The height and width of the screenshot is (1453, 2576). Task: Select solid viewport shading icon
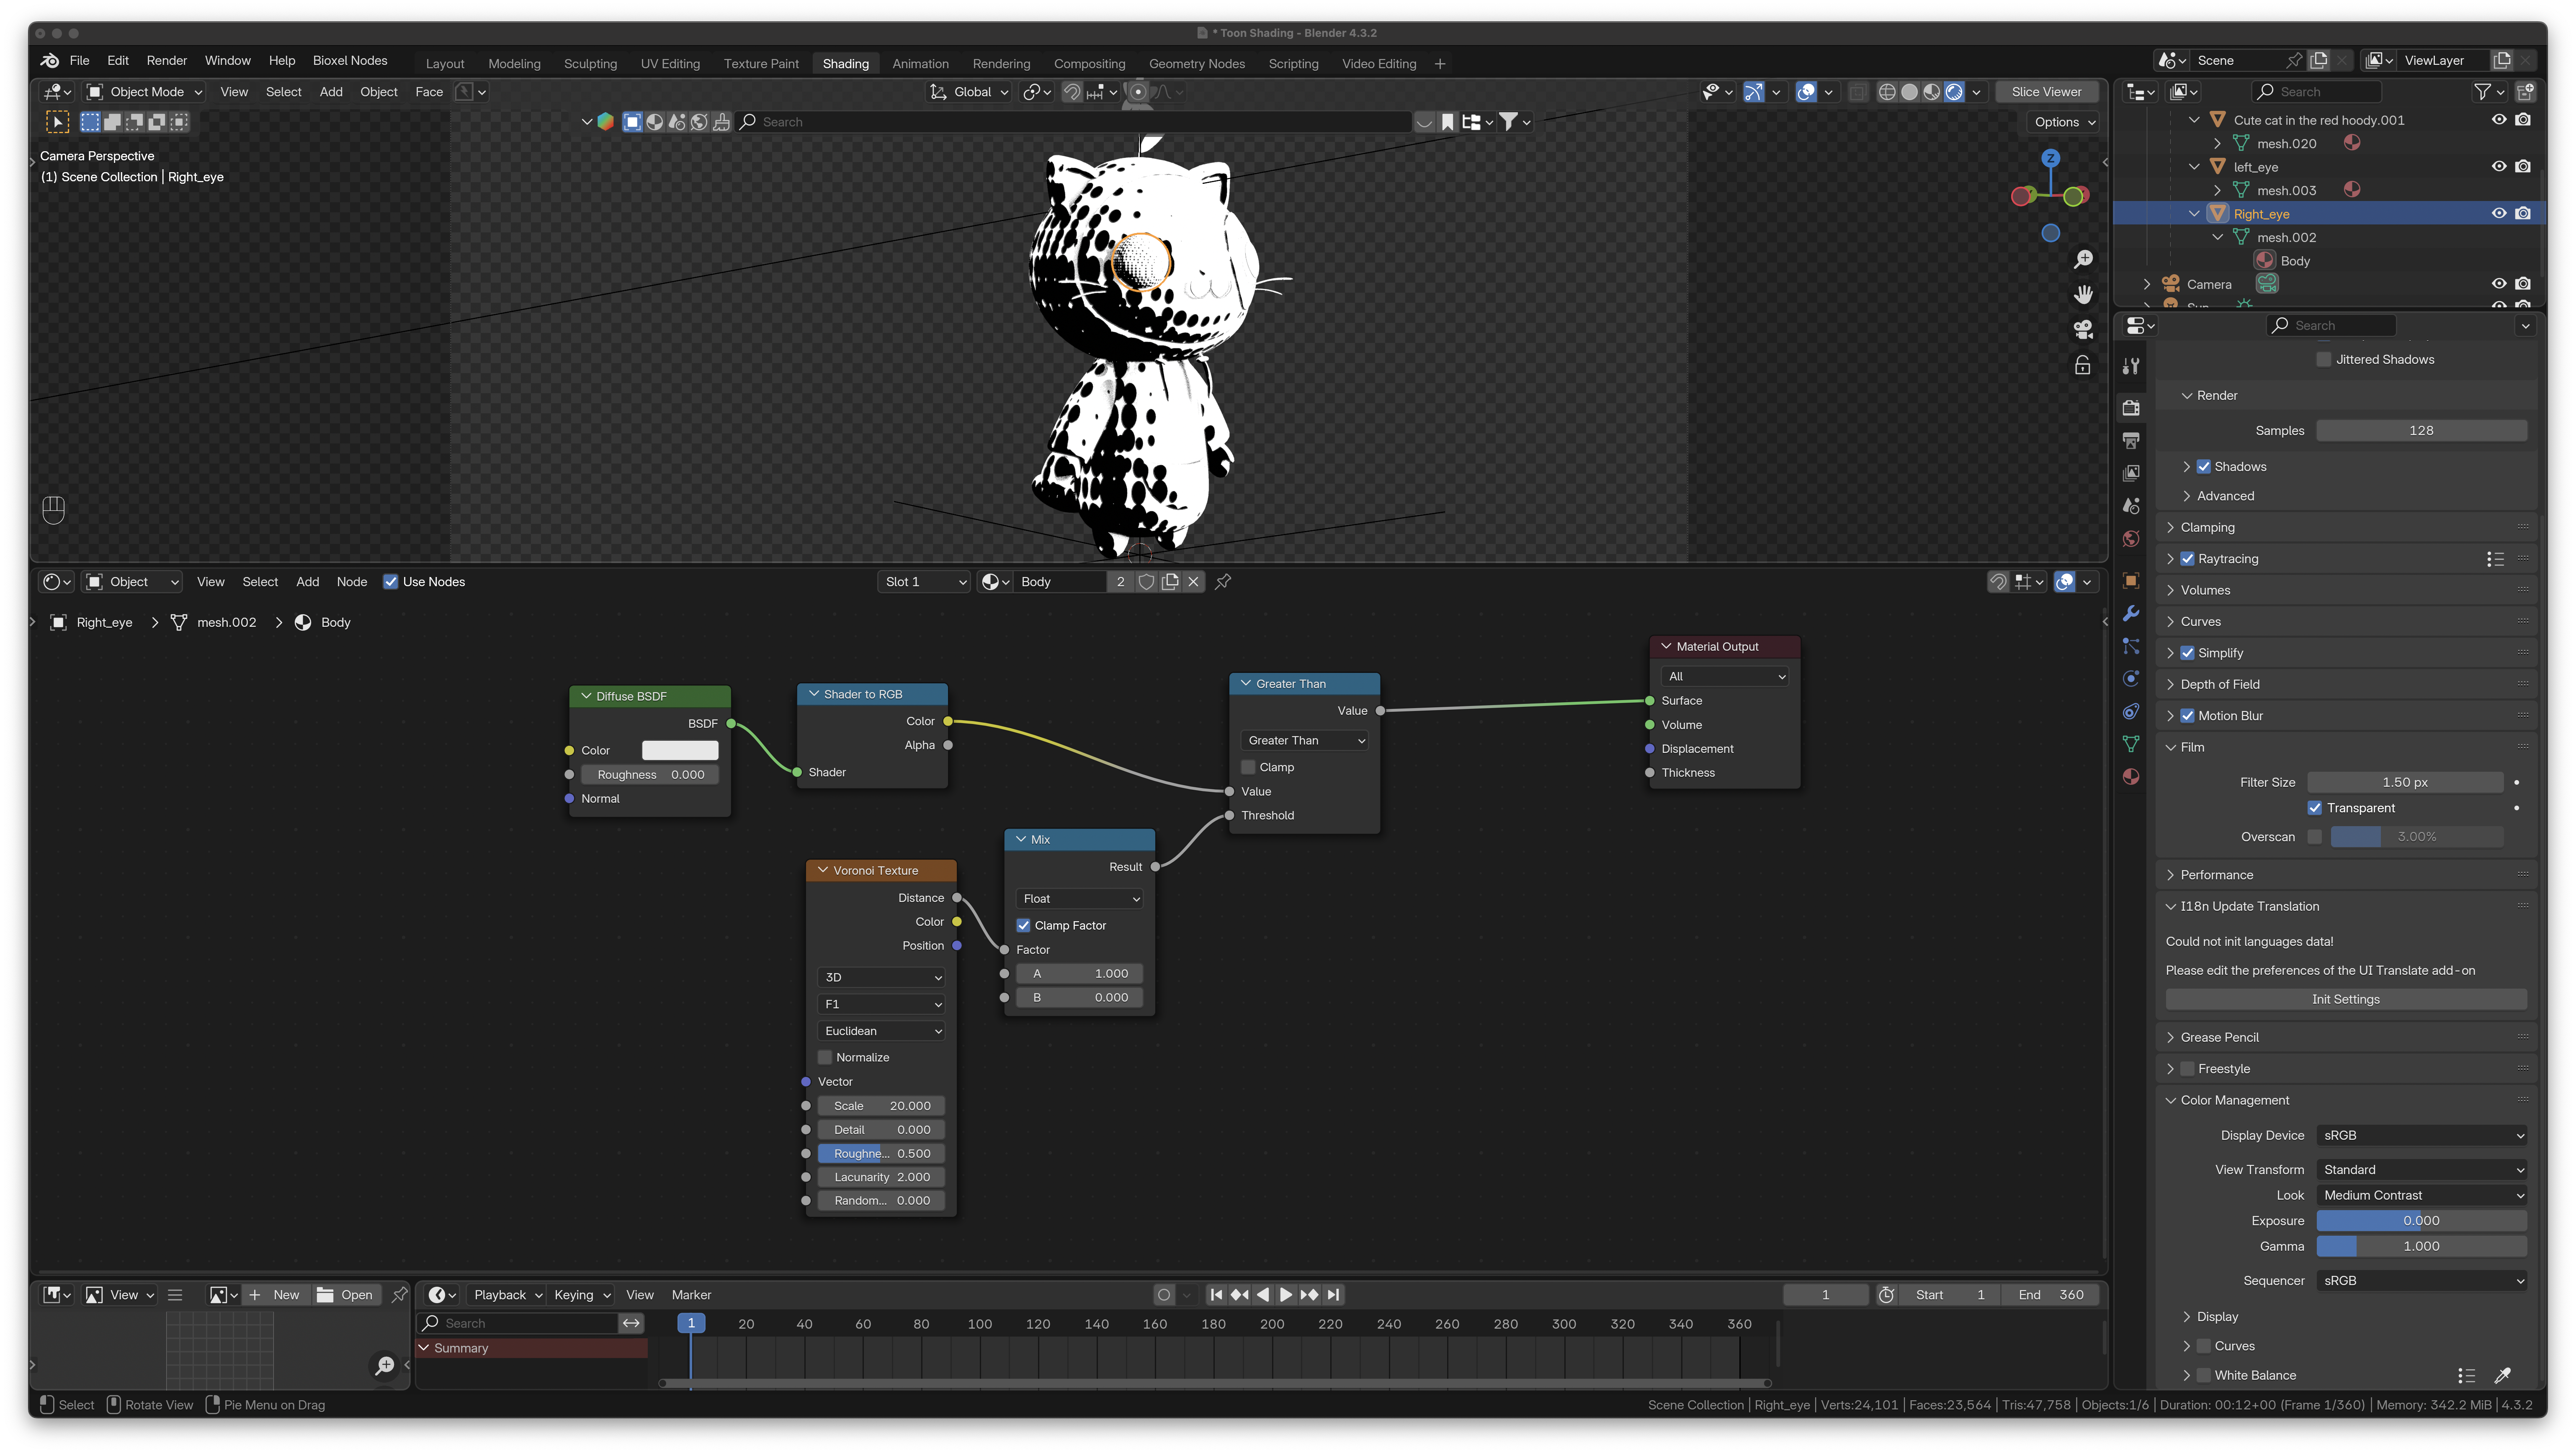(1909, 92)
